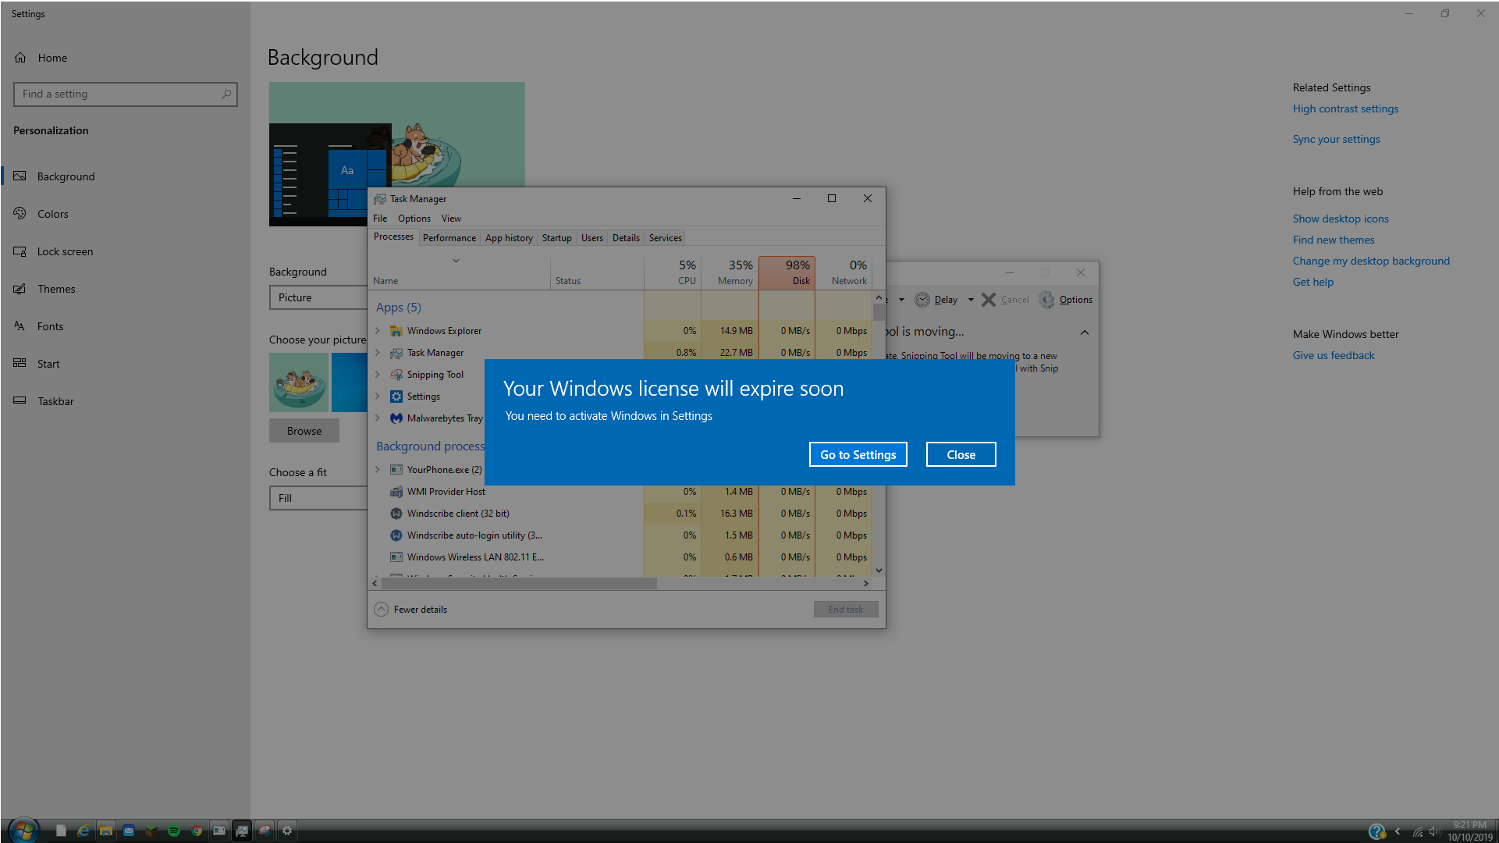Close the Windows license expiry dialog
Image resolution: width=1499 pixels, height=843 pixels.
pos(960,454)
